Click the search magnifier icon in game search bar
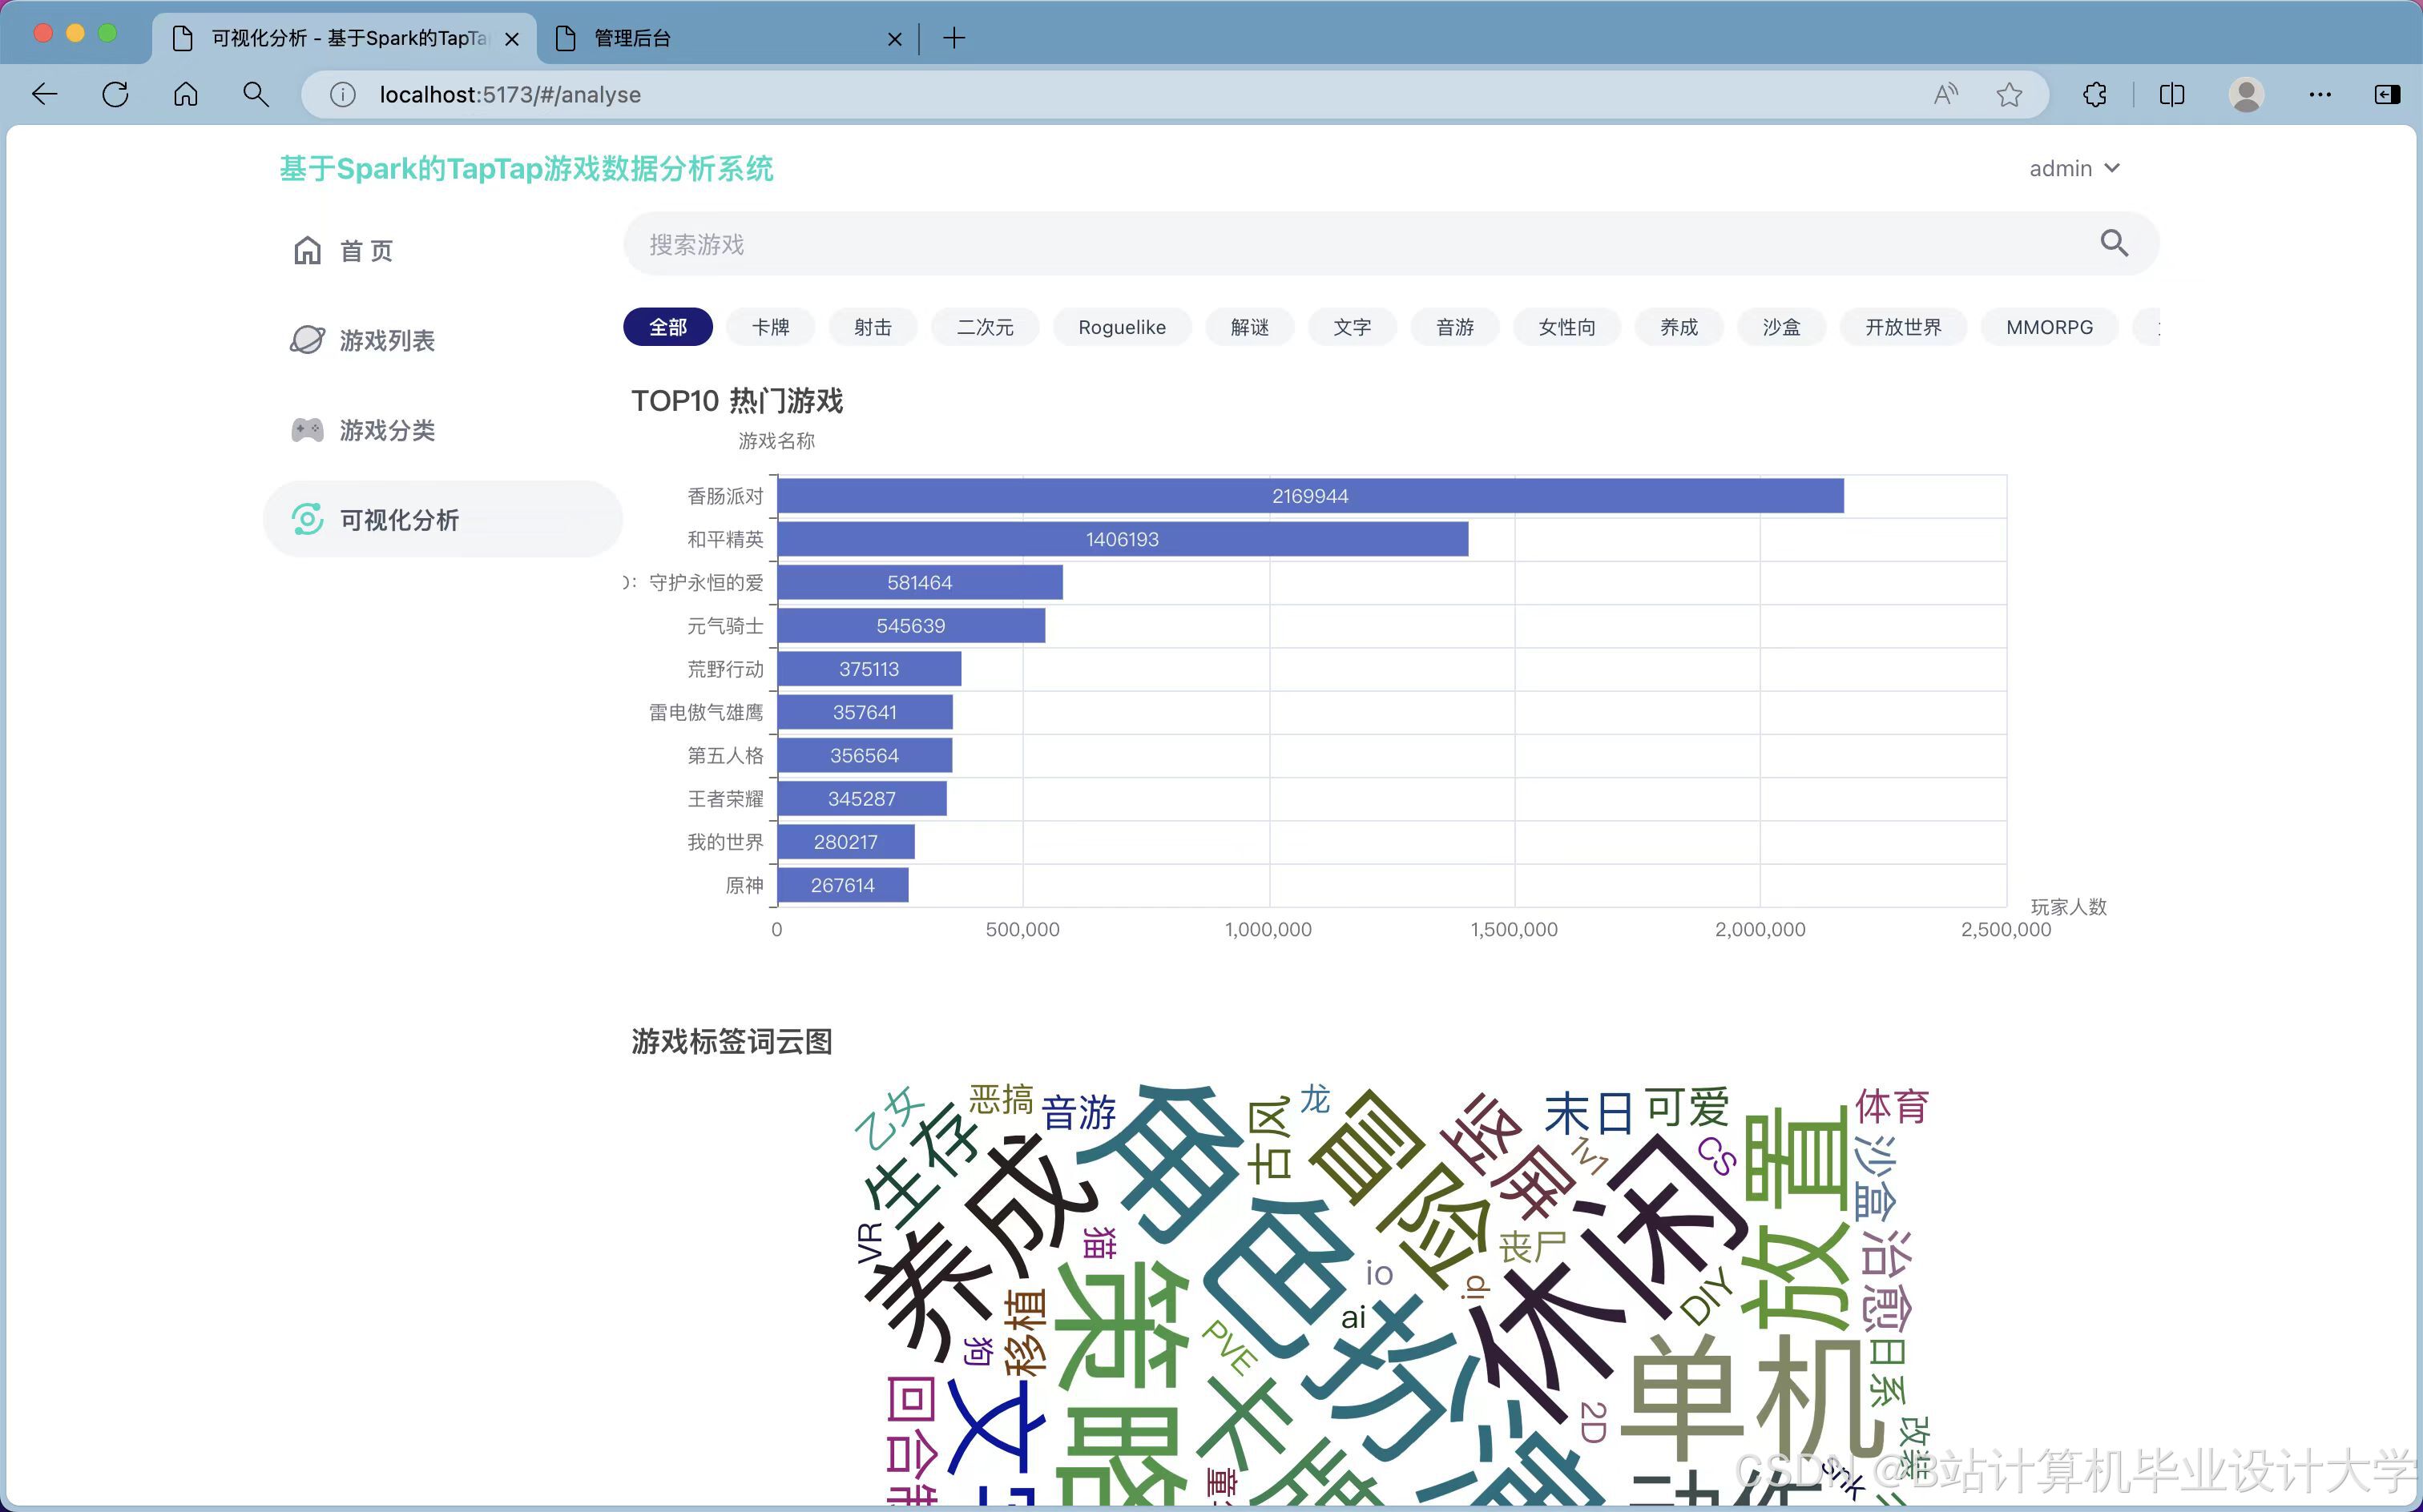 coord(2113,243)
